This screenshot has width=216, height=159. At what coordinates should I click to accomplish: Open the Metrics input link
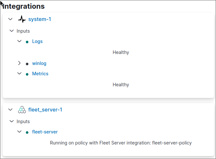point(40,74)
